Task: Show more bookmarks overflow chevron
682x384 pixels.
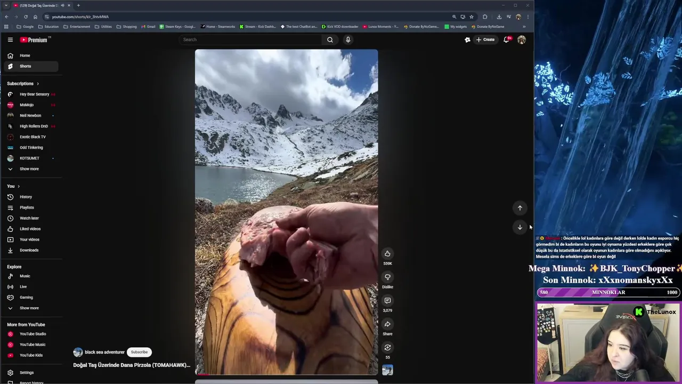Action: 524,27
